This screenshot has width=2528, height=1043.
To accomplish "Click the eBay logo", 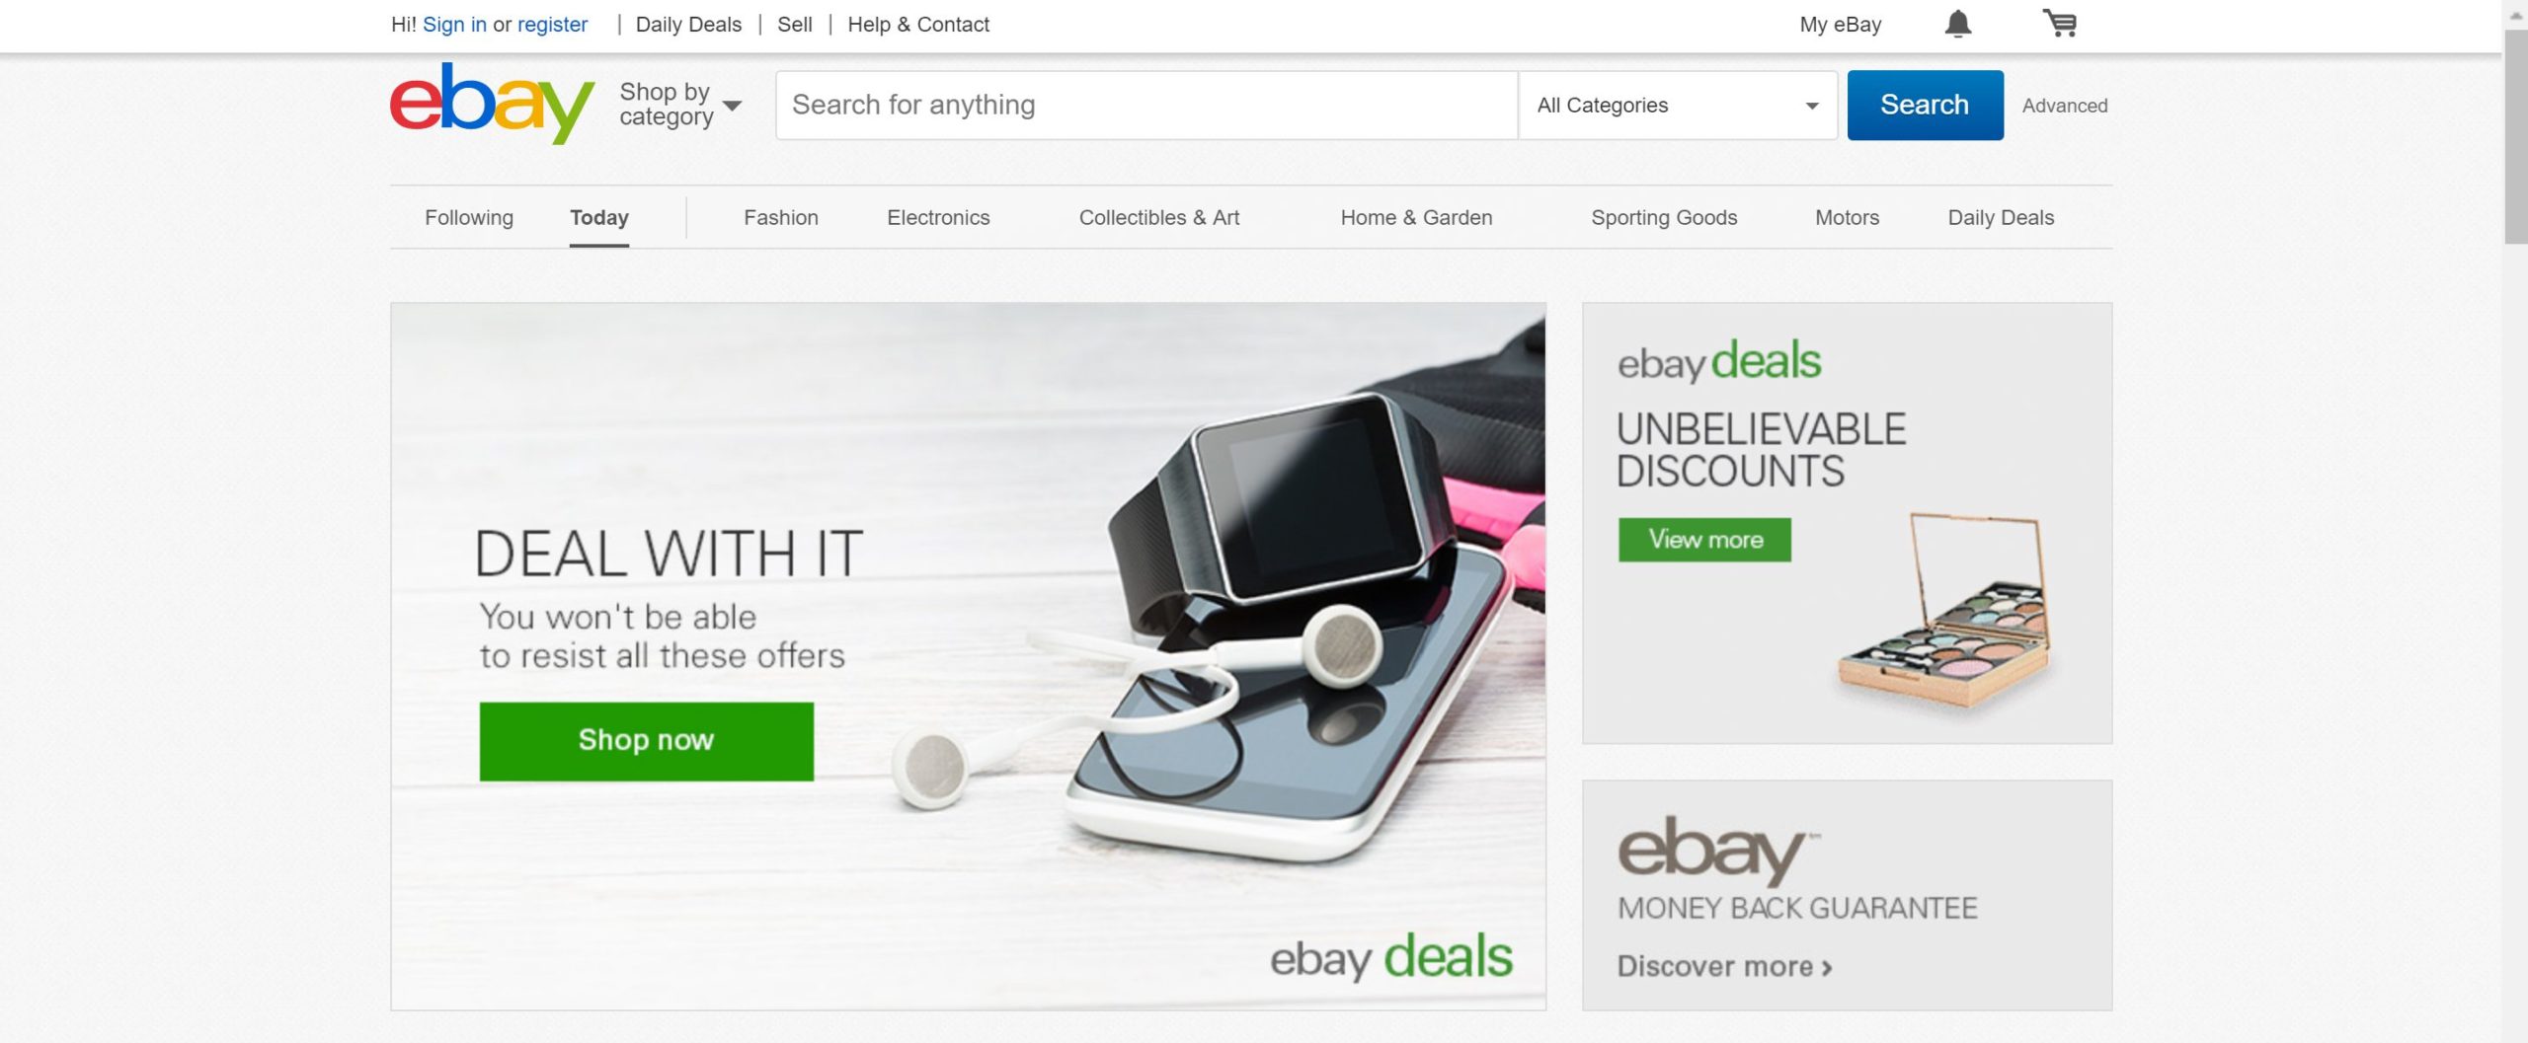I will (492, 103).
